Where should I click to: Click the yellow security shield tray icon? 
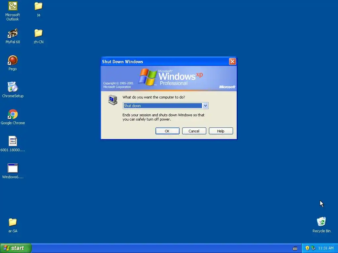[307, 248]
